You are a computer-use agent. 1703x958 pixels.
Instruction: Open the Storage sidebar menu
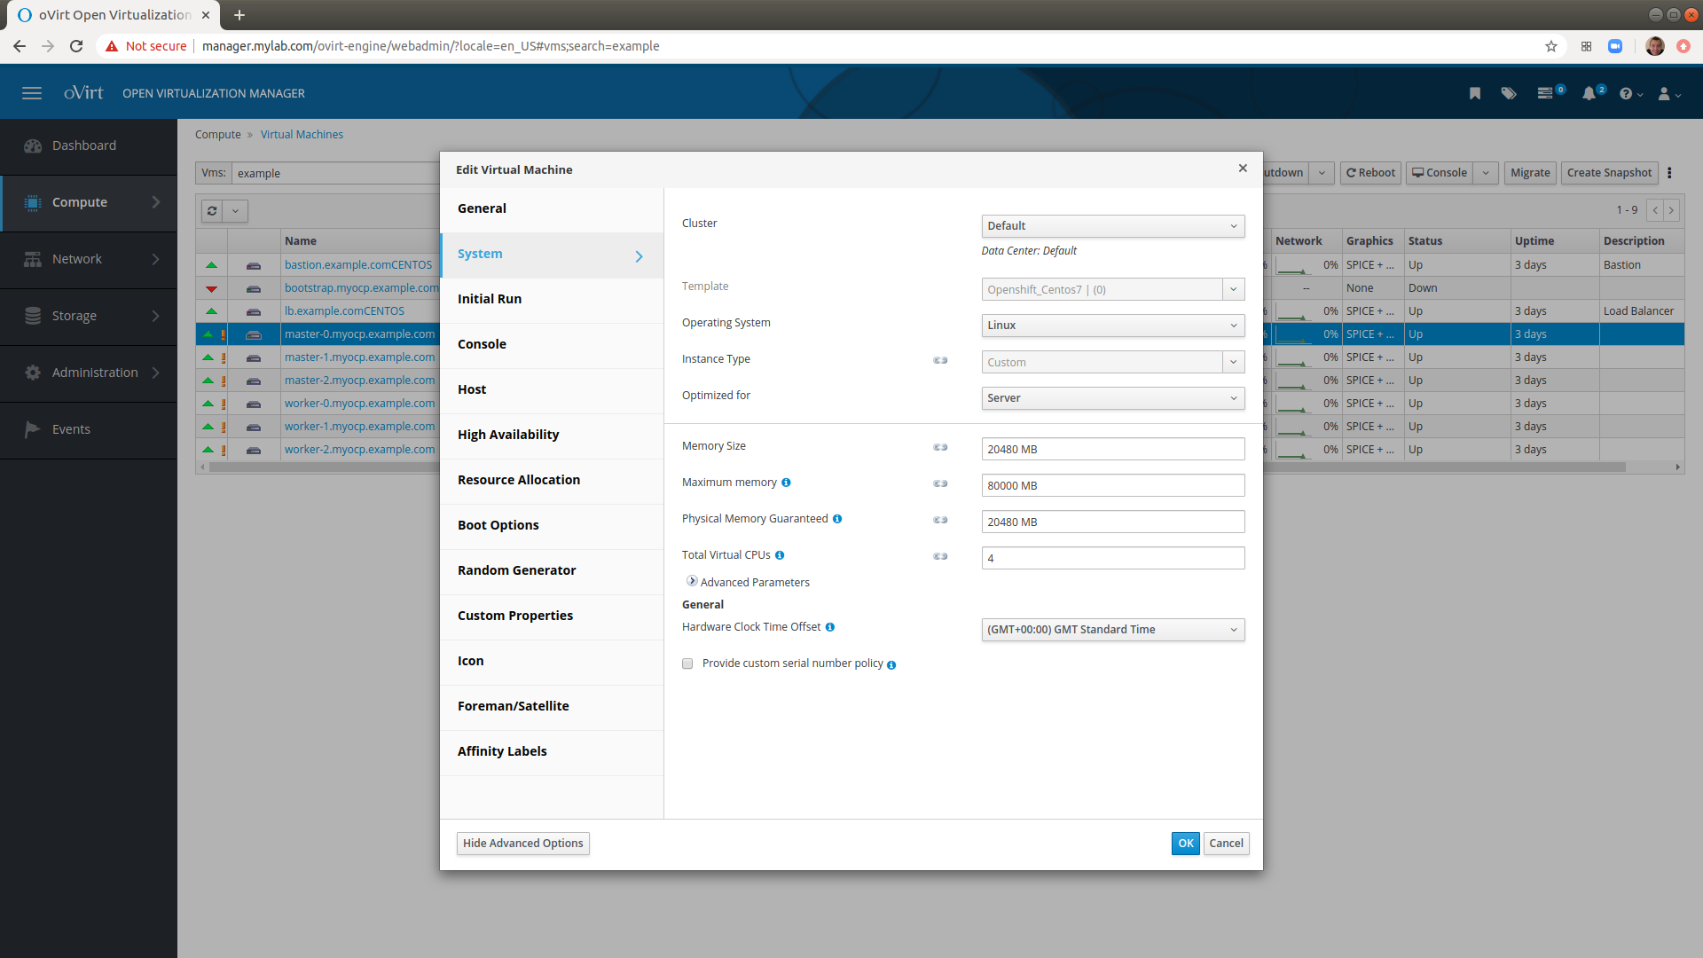pyautogui.click(x=89, y=316)
